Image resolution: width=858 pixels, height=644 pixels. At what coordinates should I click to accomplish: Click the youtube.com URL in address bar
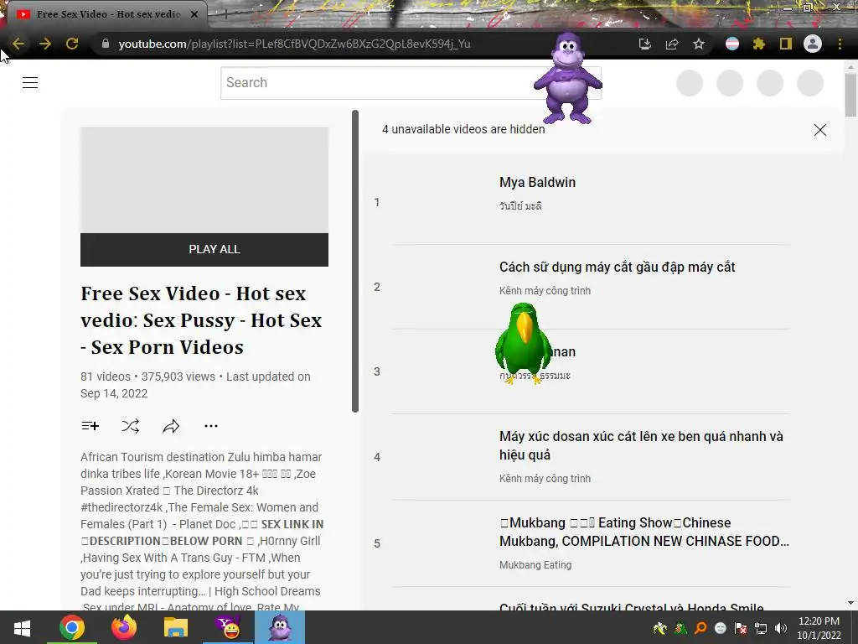point(294,44)
